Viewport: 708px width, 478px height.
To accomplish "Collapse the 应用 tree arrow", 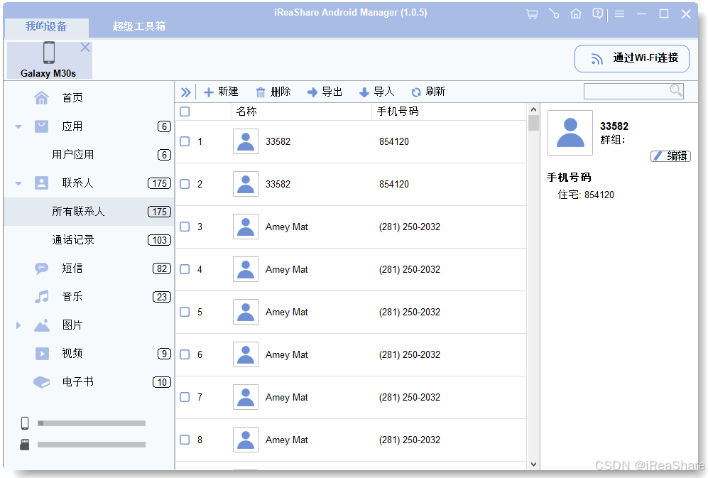I will pos(18,126).
